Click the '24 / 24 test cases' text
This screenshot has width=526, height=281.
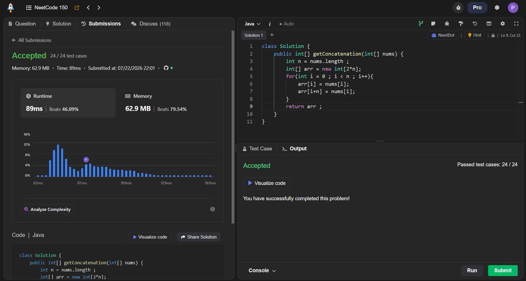click(x=69, y=56)
